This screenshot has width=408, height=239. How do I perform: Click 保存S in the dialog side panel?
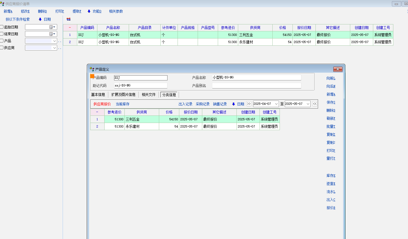[x=331, y=102]
